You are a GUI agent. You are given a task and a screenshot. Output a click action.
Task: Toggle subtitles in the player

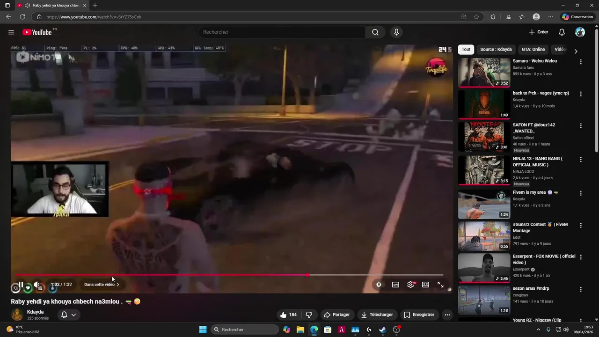pos(395,284)
